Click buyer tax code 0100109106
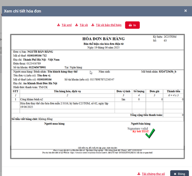 tap(45, 79)
